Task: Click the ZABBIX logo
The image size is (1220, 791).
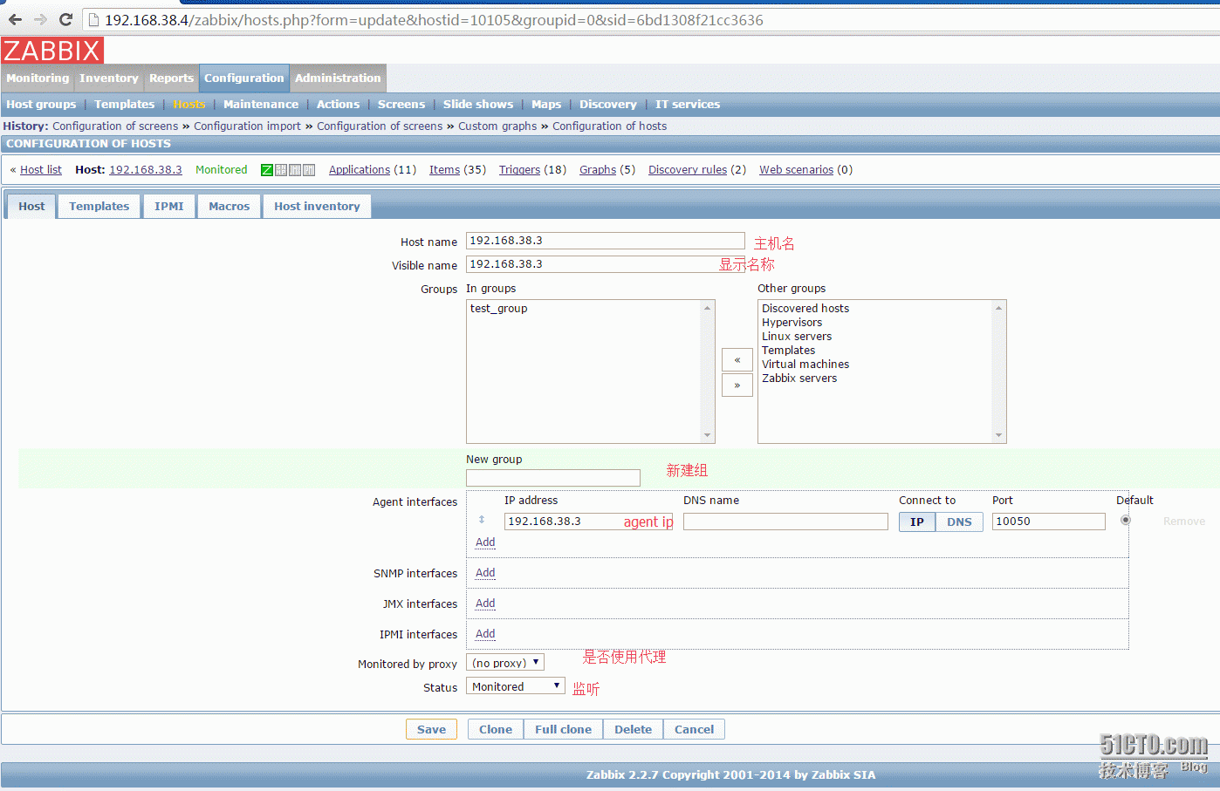Action: point(52,51)
